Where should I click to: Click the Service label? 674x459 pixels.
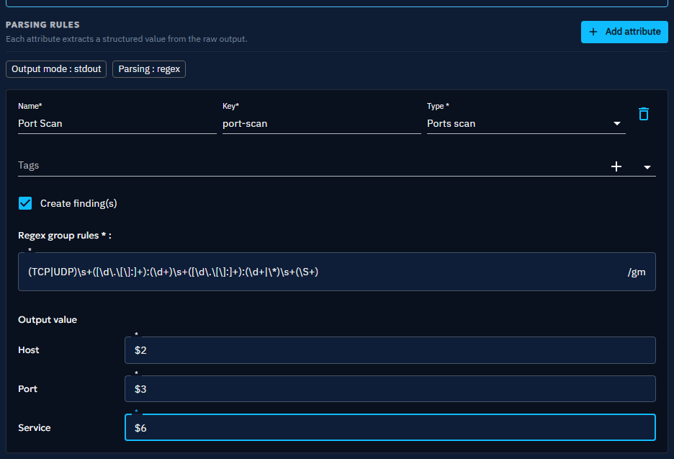coord(35,427)
